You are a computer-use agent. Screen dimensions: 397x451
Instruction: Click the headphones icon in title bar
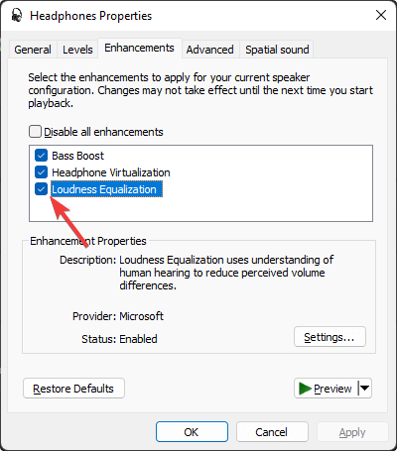(x=16, y=15)
